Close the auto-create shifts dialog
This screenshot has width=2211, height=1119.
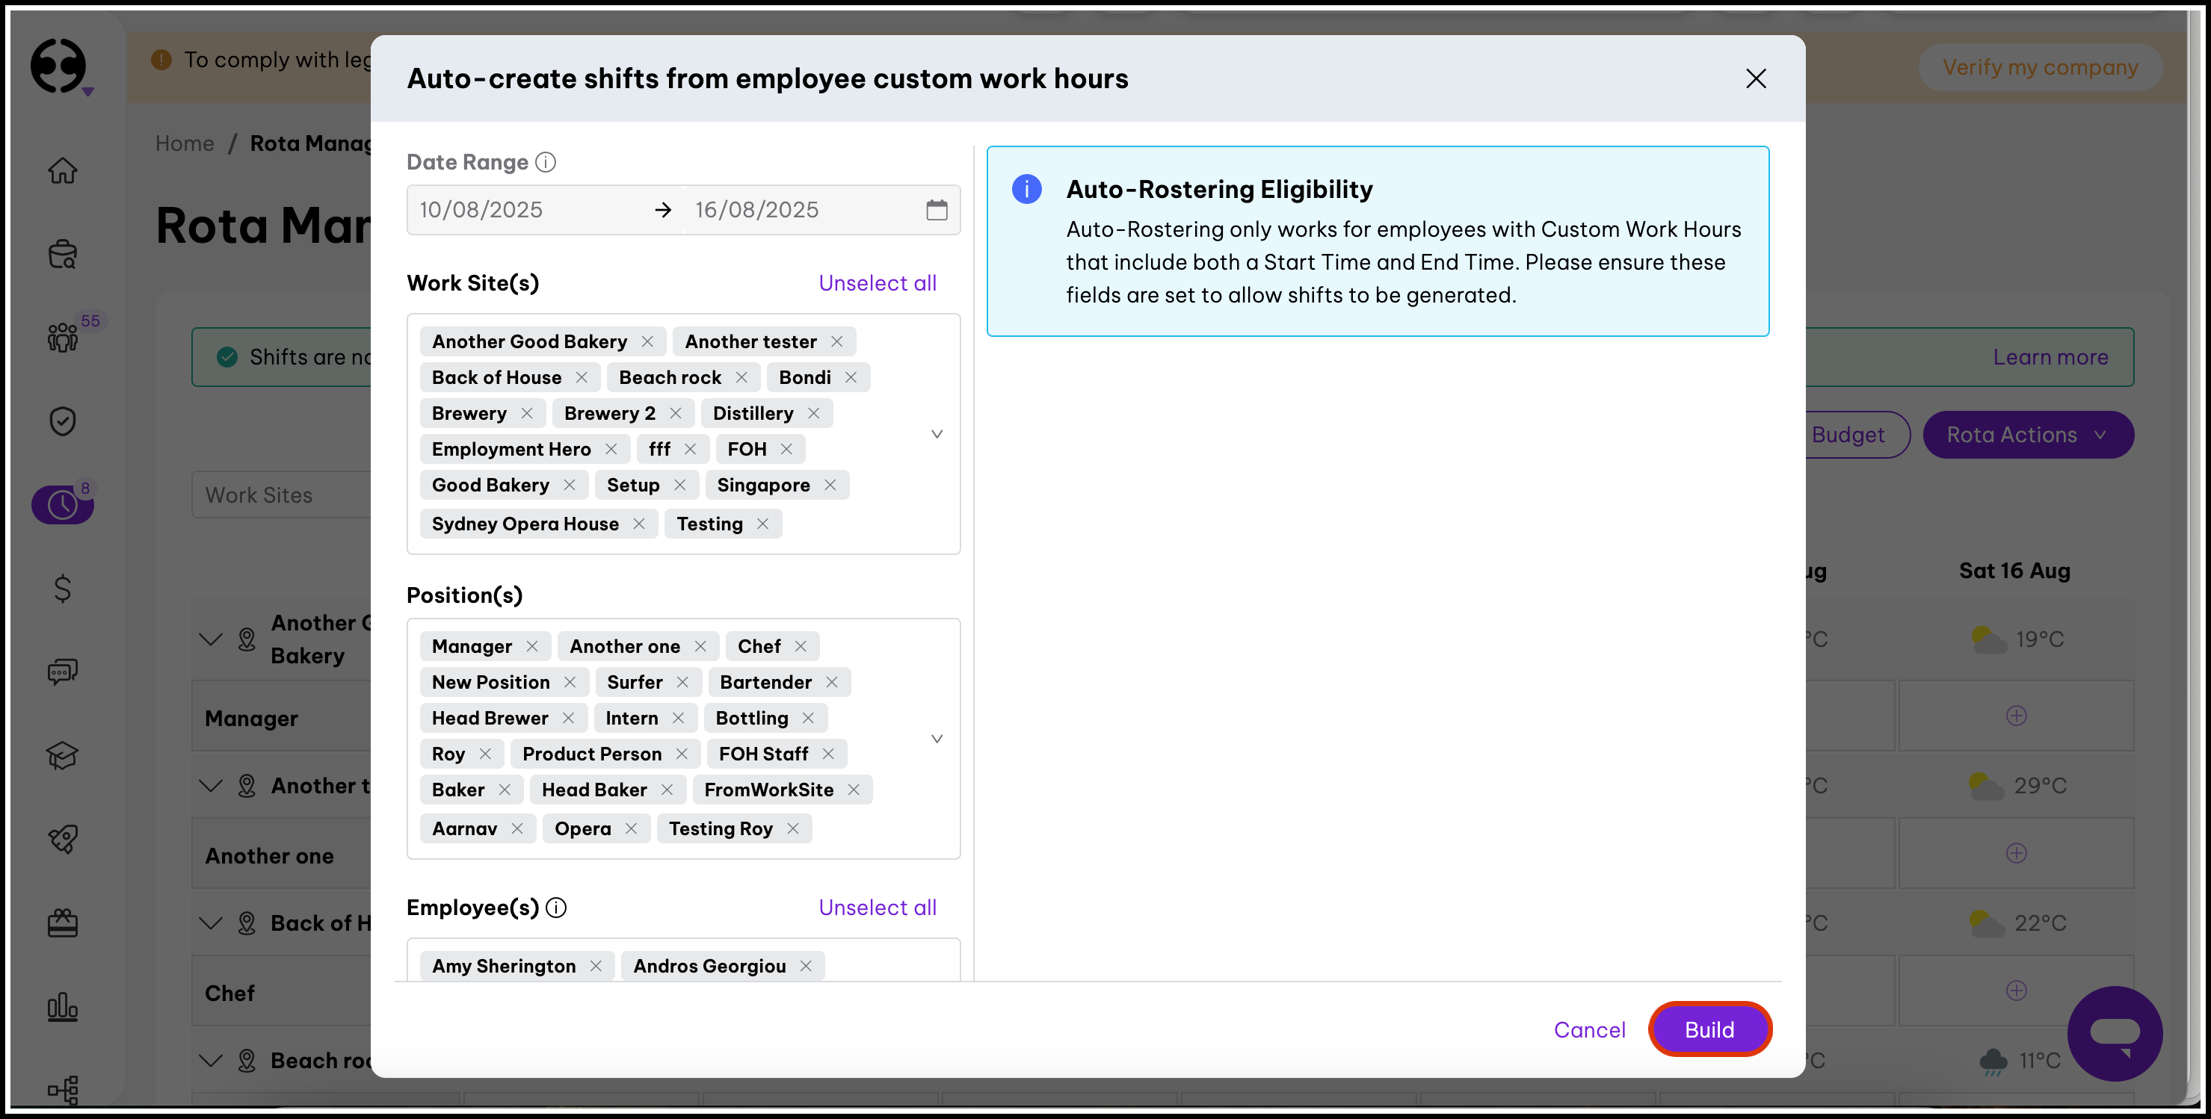[1755, 79]
